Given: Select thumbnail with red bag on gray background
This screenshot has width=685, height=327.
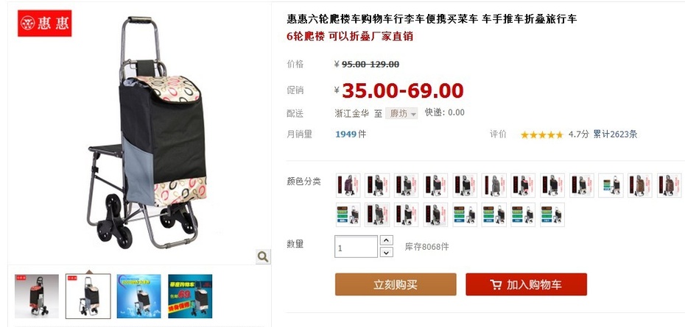Looking at the screenshot, I should tap(37, 296).
